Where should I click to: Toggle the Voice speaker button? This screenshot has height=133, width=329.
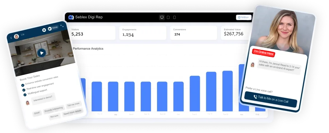click(x=53, y=28)
